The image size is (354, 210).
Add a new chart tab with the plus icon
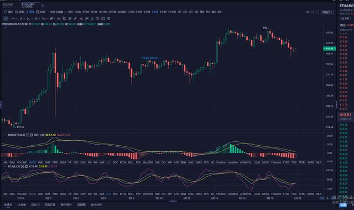point(43,5)
